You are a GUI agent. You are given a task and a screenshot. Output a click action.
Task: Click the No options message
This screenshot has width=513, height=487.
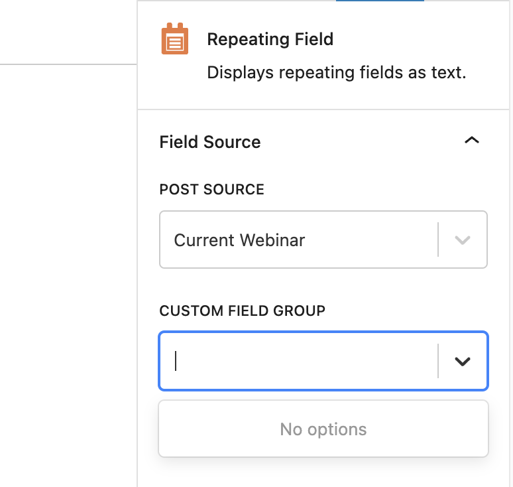(323, 429)
